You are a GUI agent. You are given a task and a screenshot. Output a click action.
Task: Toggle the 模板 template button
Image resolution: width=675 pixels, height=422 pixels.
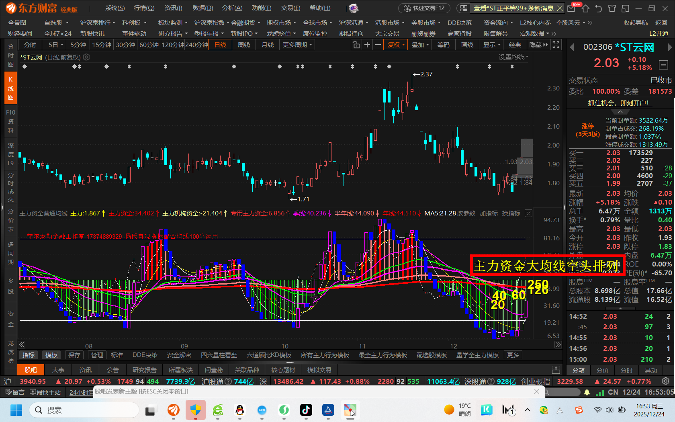pos(51,355)
